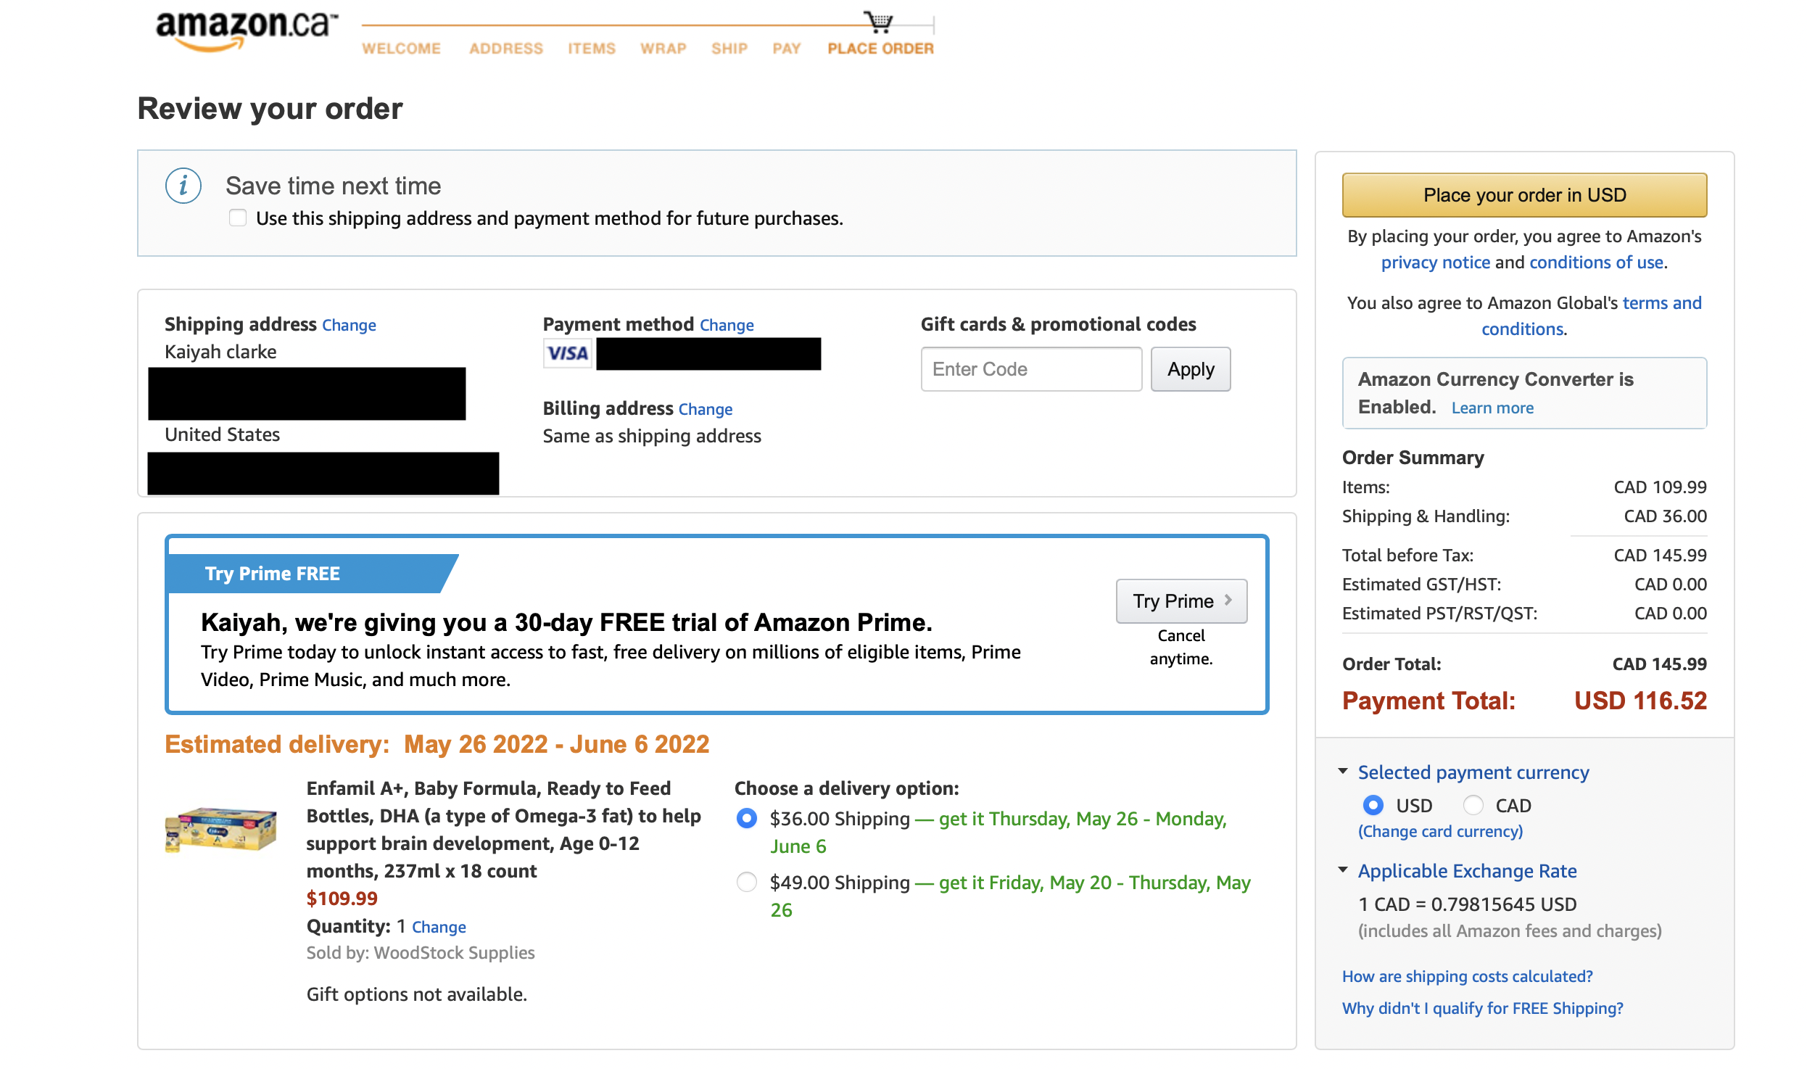Viewport: 1807px width, 1069px height.
Task: Open Learn more about Currency Converter
Action: [x=1492, y=408]
